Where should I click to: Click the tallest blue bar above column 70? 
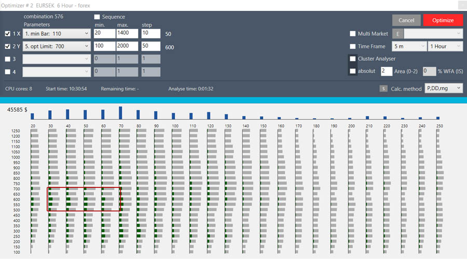[120, 113]
